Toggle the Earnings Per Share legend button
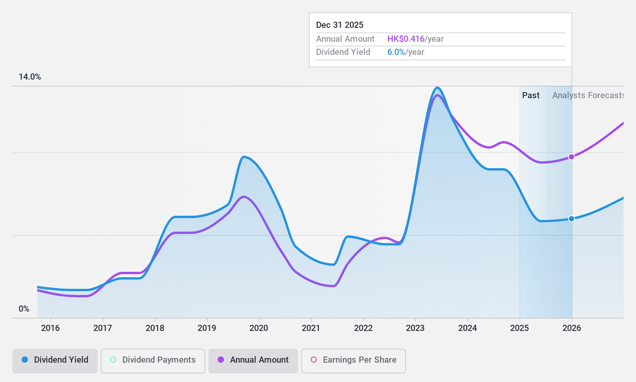Image resolution: width=636 pixels, height=382 pixels. pyautogui.click(x=354, y=361)
